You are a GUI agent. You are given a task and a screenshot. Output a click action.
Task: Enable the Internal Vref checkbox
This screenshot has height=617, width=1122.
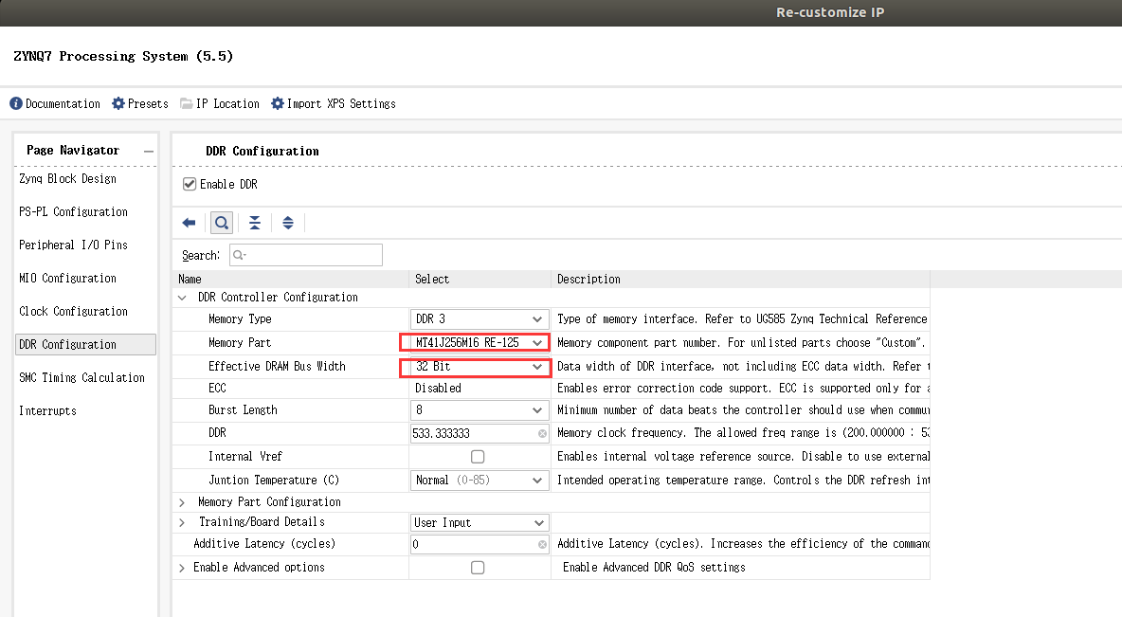478,457
